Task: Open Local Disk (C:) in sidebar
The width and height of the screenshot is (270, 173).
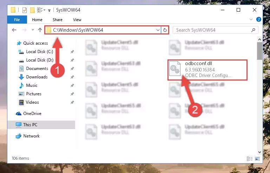Action: coord(40,52)
